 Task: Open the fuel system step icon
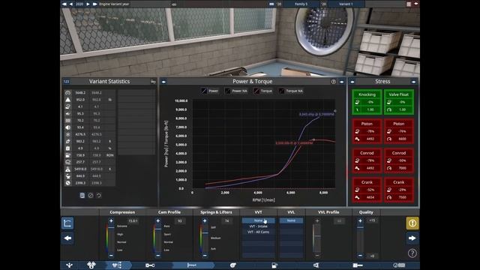(x=274, y=265)
